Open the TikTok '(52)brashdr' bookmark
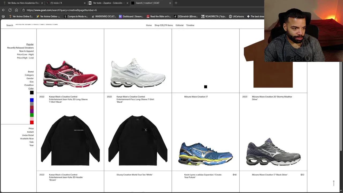 pyautogui.click(x=186, y=16)
